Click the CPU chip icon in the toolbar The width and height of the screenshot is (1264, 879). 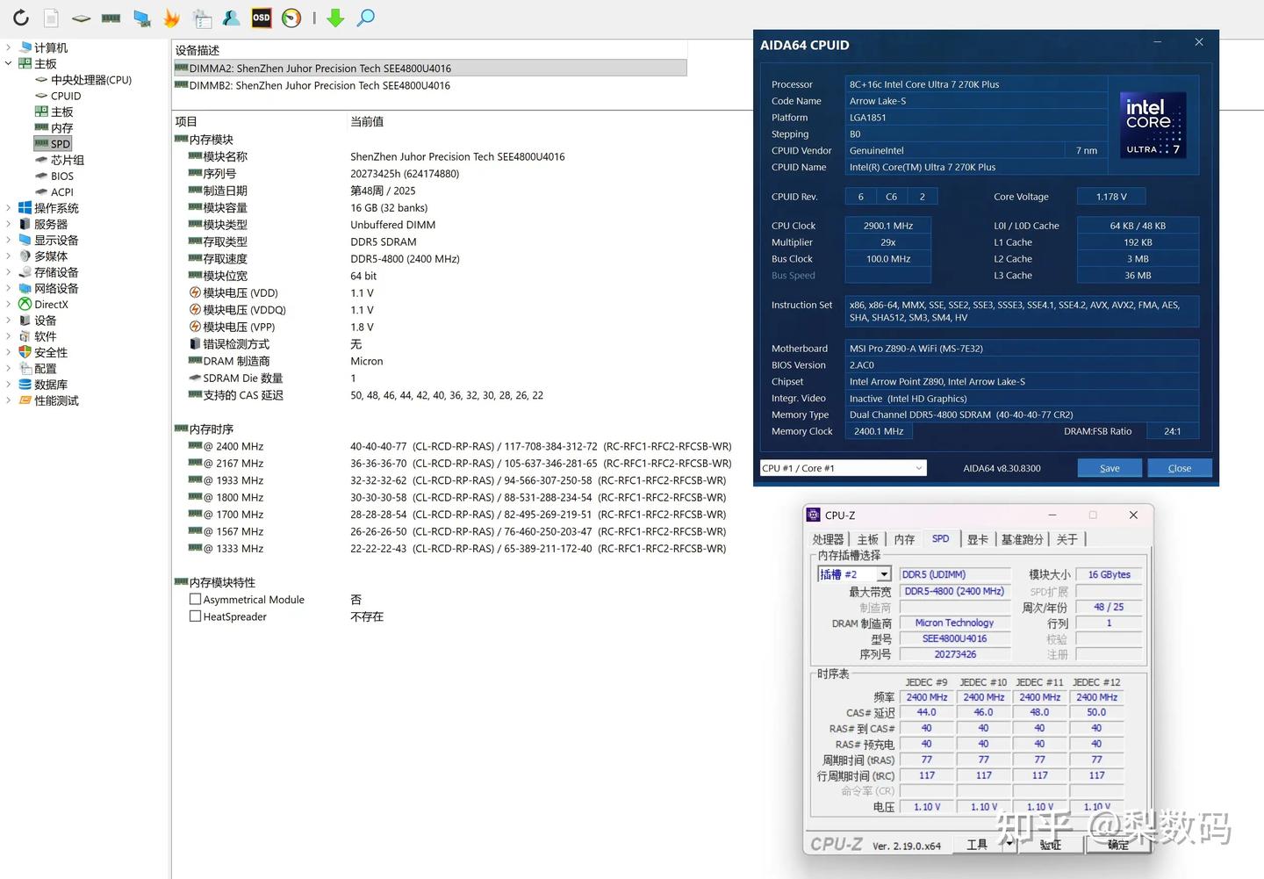(x=81, y=18)
